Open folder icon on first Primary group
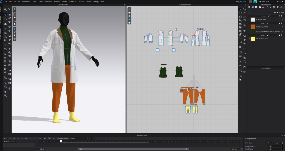 [282, 16]
